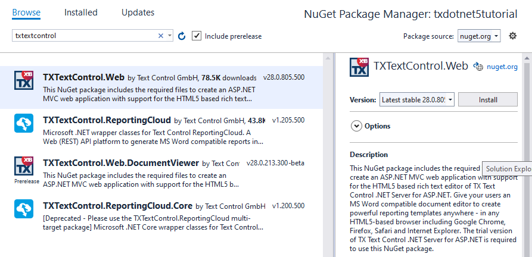Click TXTextControl.ReportingCloud cloud icon
The width and height of the screenshot is (532, 257).
click(24, 123)
